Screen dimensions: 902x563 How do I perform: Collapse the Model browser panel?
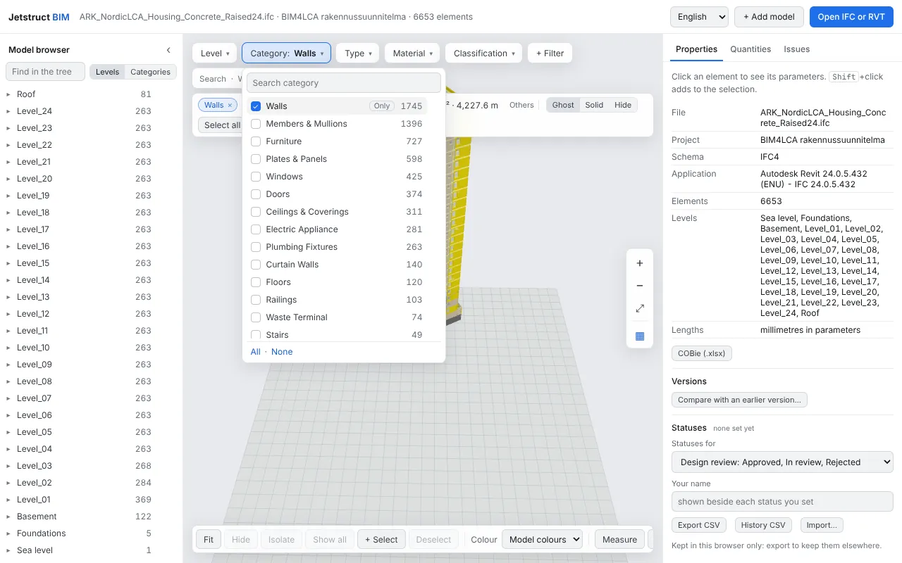168,50
